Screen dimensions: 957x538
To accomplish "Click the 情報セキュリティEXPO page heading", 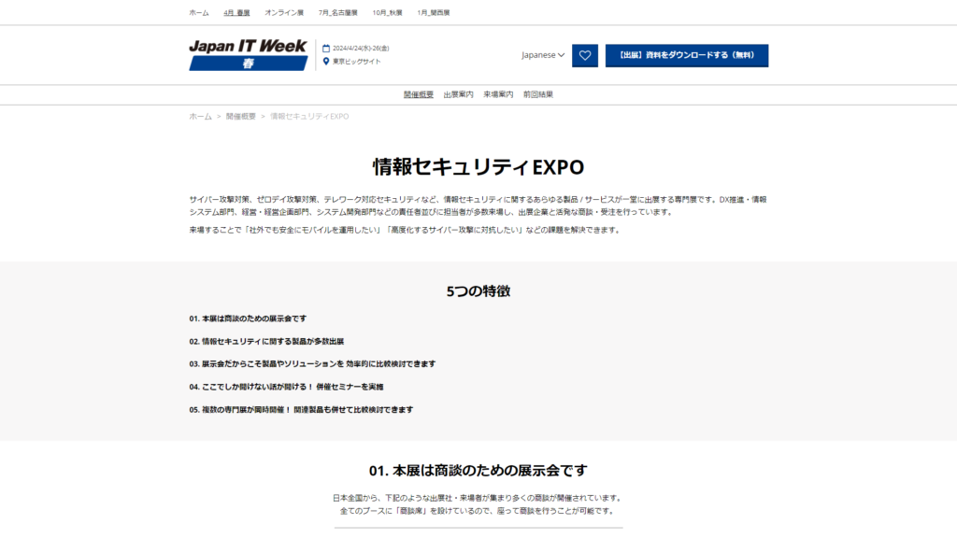I will click(478, 166).
